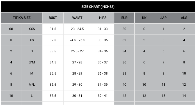Click the EUR column header
The image size is (196, 106).
click(x=124, y=18)
